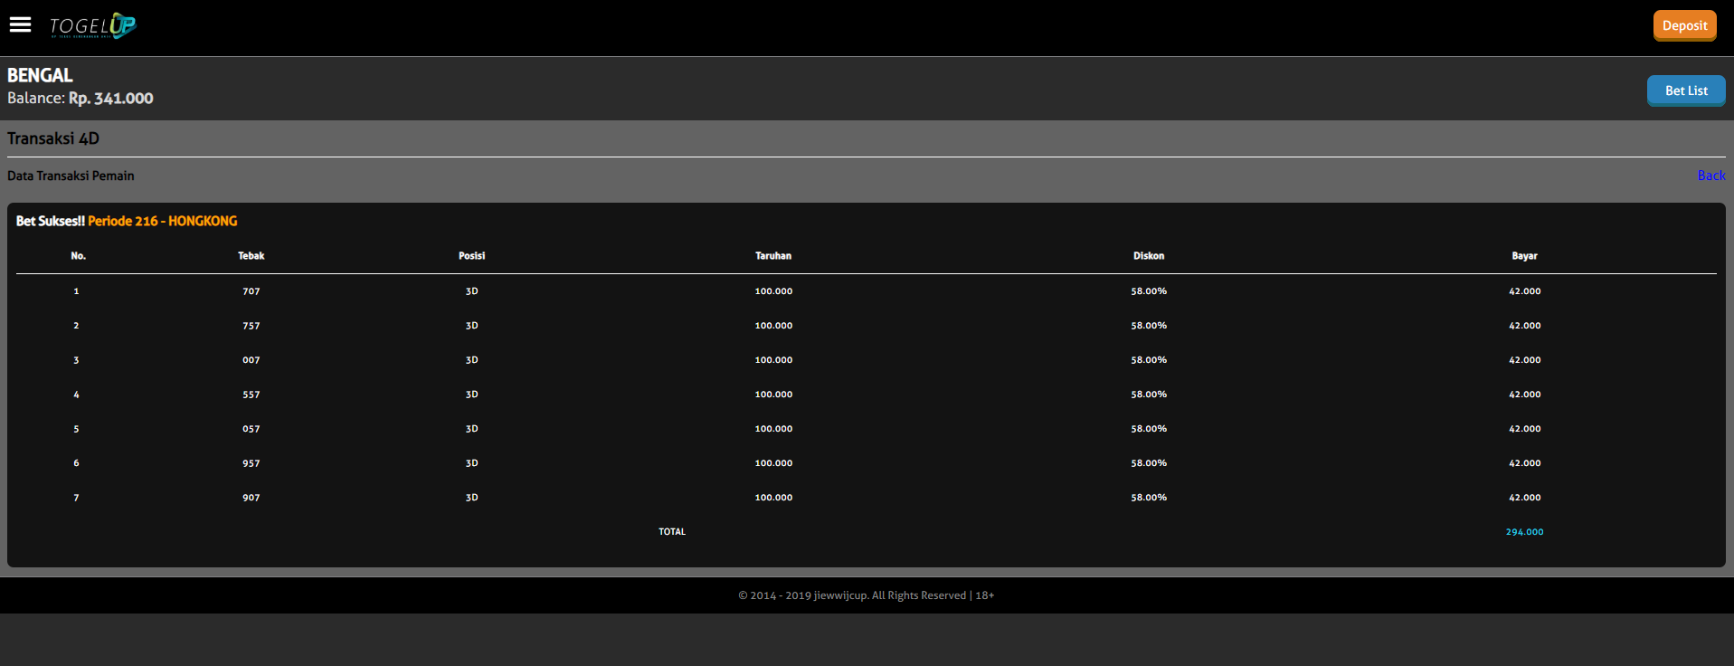Click the bet entry 557
The image size is (1734, 666).
coord(251,395)
